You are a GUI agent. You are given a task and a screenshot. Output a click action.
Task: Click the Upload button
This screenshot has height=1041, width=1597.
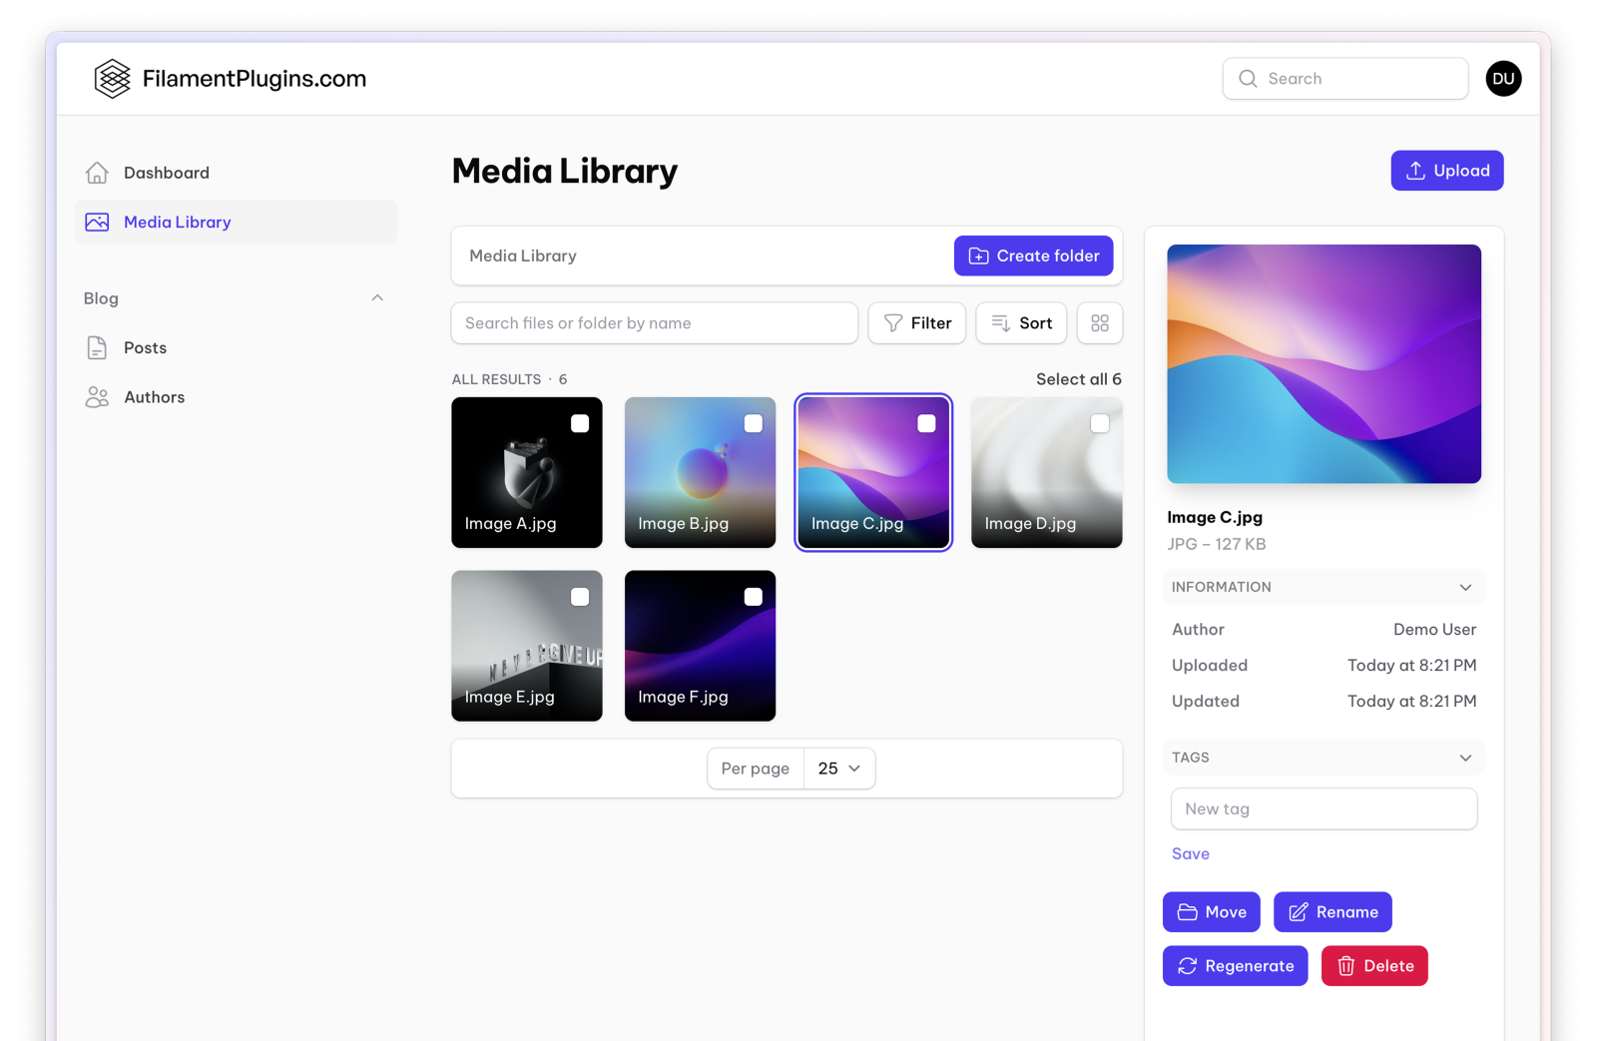(1446, 170)
